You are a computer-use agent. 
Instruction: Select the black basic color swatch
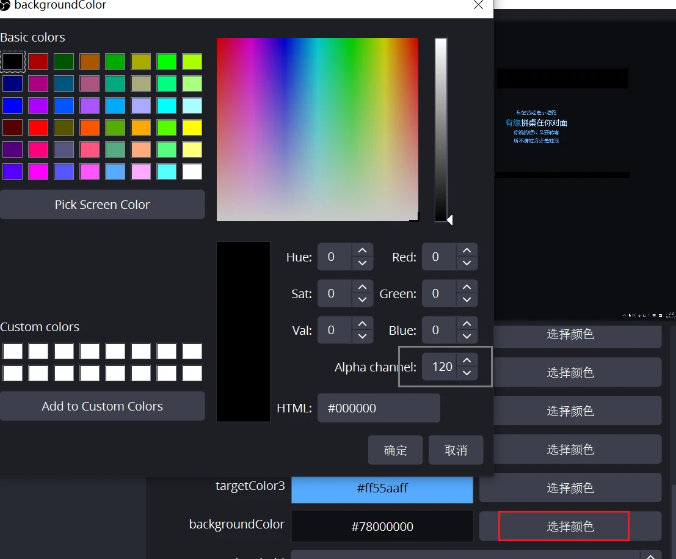(12, 62)
